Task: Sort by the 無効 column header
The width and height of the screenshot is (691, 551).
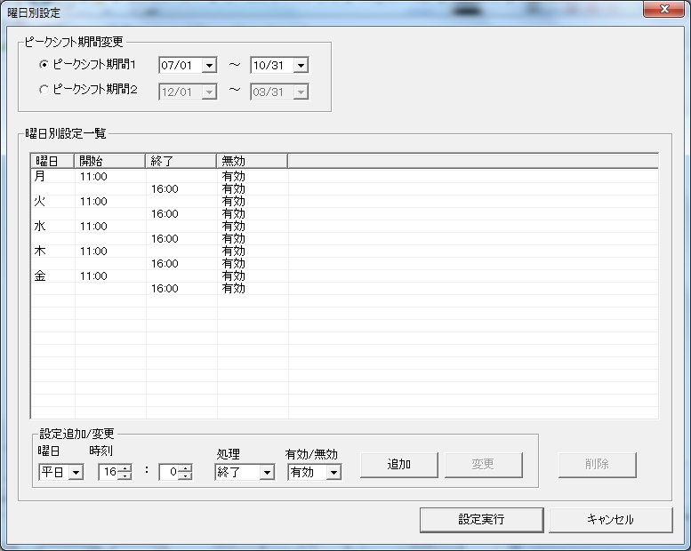Action: pyautogui.click(x=252, y=161)
